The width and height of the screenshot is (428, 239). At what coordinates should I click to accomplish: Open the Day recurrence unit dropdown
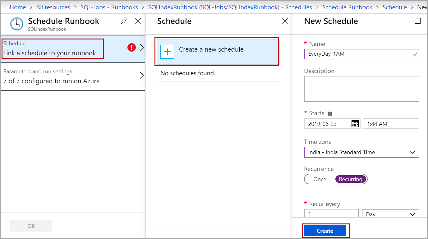click(x=390, y=214)
